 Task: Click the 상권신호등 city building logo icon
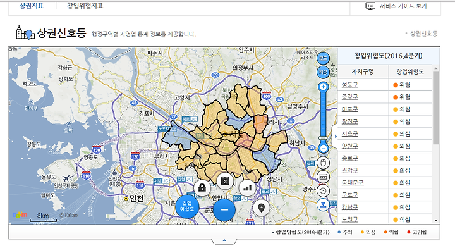(25, 32)
